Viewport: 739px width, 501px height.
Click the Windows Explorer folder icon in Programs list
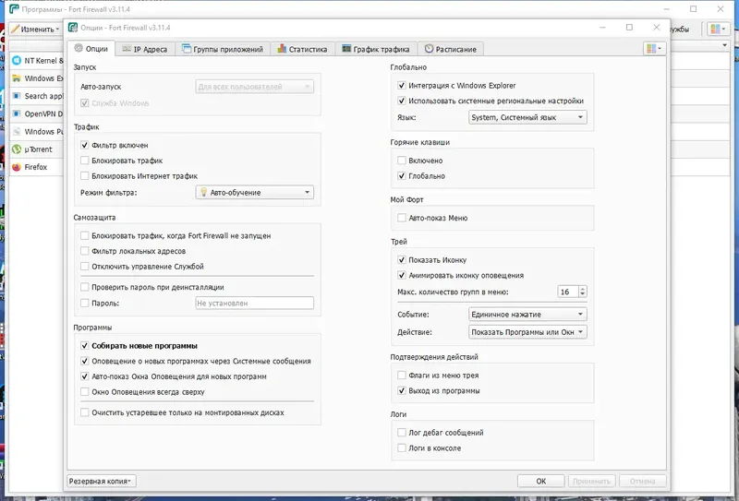17,78
